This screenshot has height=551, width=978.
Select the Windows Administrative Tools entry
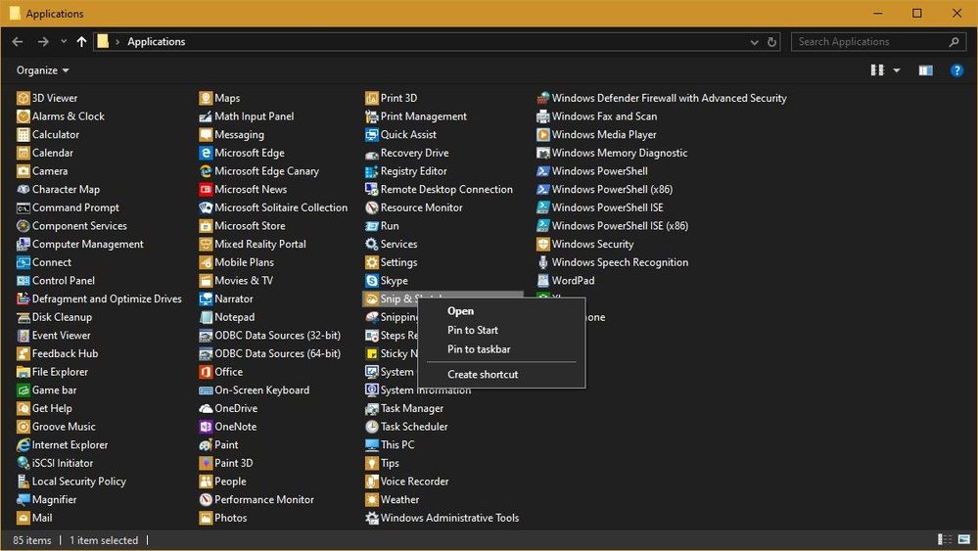click(442, 518)
